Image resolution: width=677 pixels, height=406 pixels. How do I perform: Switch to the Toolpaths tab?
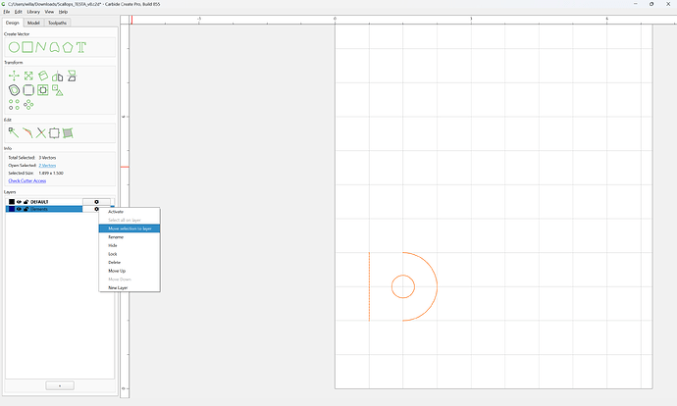point(58,23)
